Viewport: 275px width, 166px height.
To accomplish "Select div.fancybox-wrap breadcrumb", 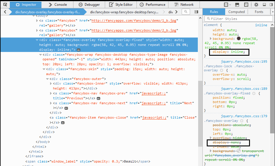I will coord(124,12).
